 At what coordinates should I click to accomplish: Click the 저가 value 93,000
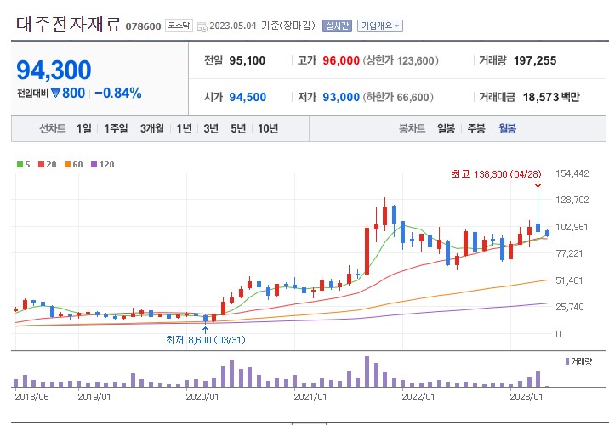pyautogui.click(x=341, y=97)
